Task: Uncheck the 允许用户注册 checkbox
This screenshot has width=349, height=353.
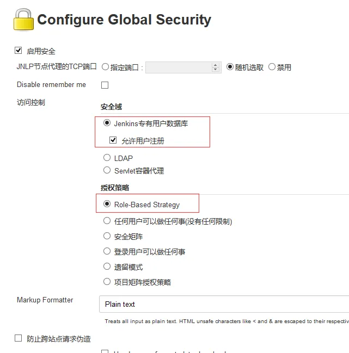Action: pos(113,140)
